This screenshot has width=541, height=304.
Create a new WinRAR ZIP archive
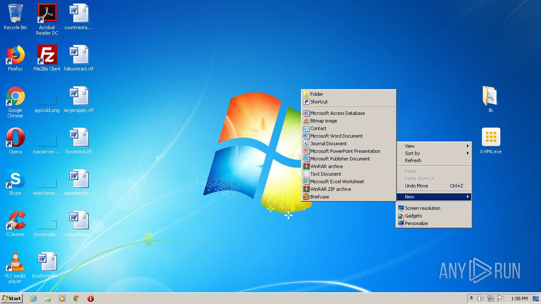tap(349, 189)
